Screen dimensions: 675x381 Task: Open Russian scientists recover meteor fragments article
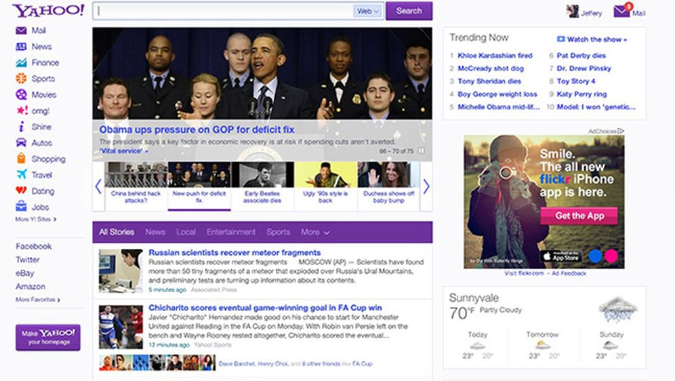tap(234, 253)
